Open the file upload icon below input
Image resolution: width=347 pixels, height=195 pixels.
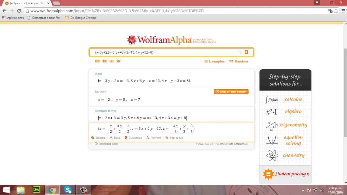118,61
